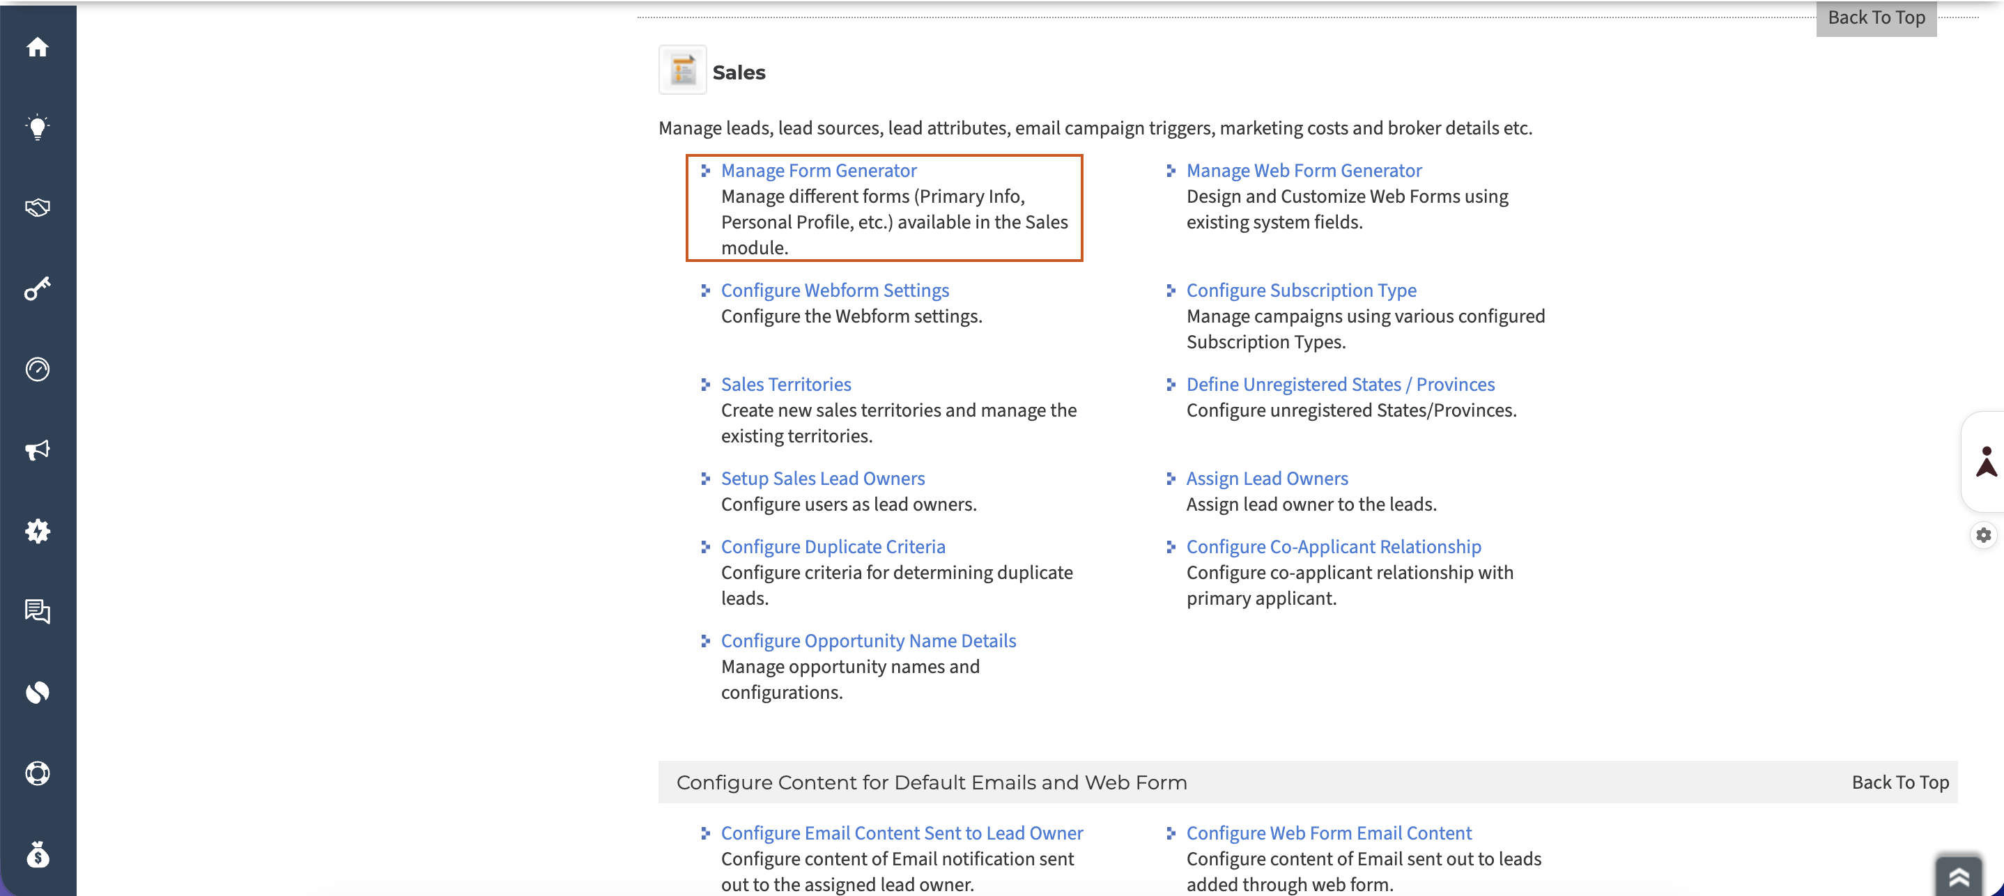Go to Configure Webform Settings
Screen dimensions: 2004x896
click(x=835, y=290)
